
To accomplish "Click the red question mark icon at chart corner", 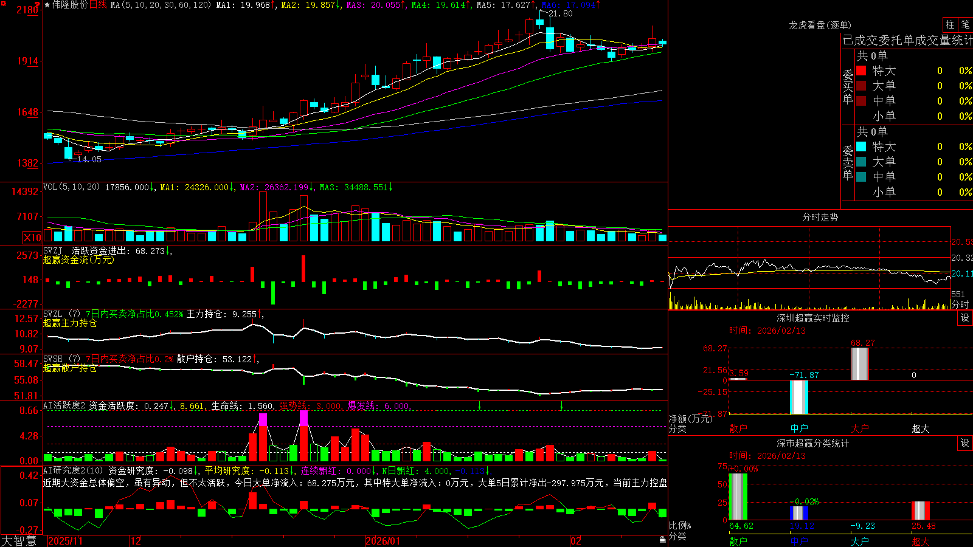I will point(37,4).
